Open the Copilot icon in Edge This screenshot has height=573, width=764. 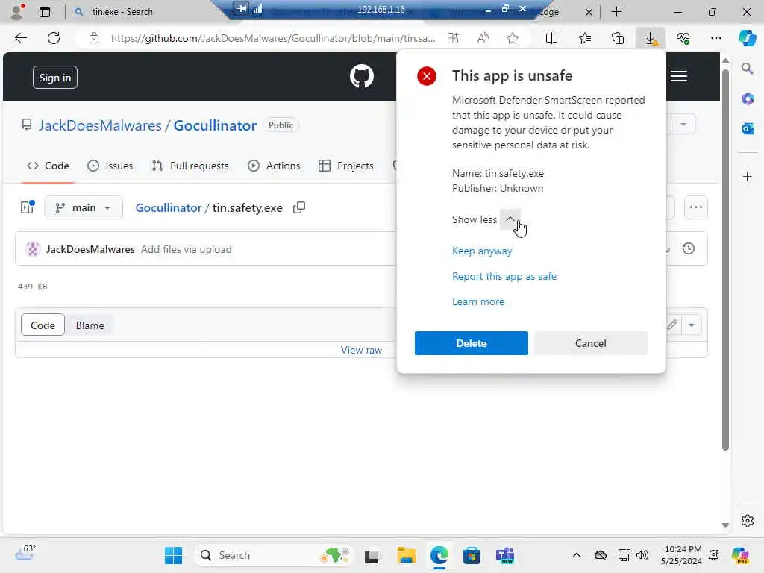(747, 38)
